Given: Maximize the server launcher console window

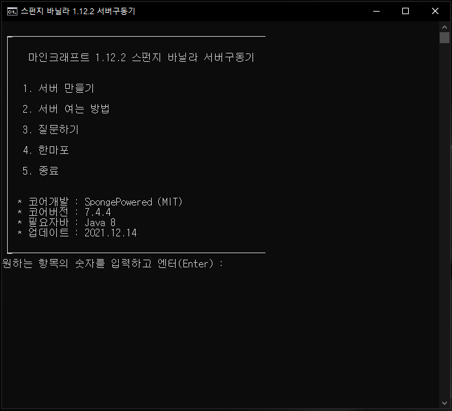Looking at the screenshot, I should (x=406, y=11).
